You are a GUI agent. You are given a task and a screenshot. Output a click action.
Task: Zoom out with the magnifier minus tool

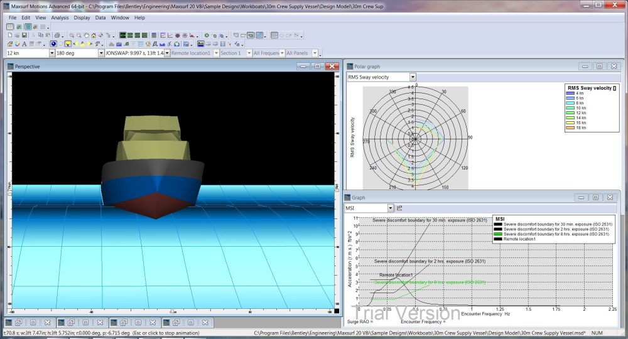[x=79, y=35]
